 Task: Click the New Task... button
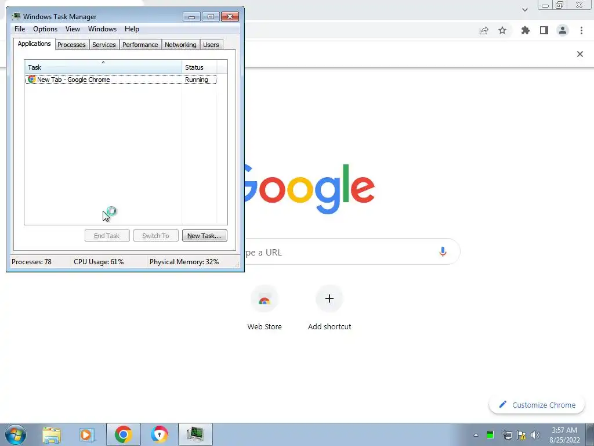[x=205, y=236]
